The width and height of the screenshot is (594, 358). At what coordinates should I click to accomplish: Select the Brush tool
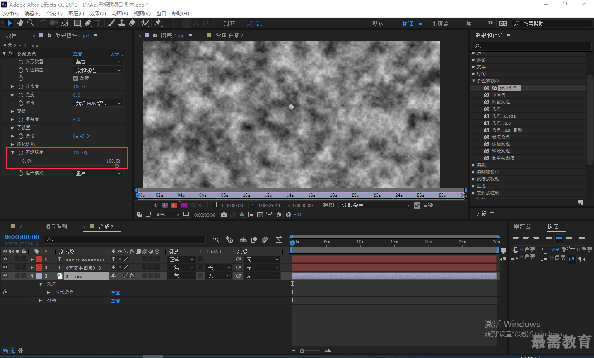pyautogui.click(x=111, y=23)
